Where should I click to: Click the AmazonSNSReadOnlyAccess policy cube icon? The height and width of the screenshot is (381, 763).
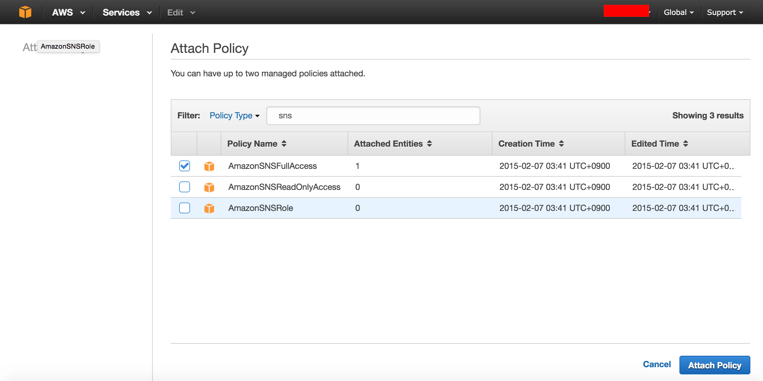tap(209, 187)
